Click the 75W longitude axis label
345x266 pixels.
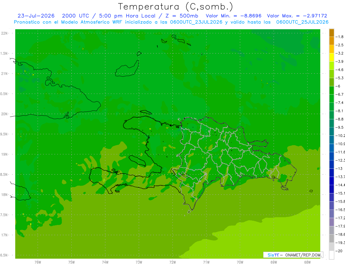[72, 262]
